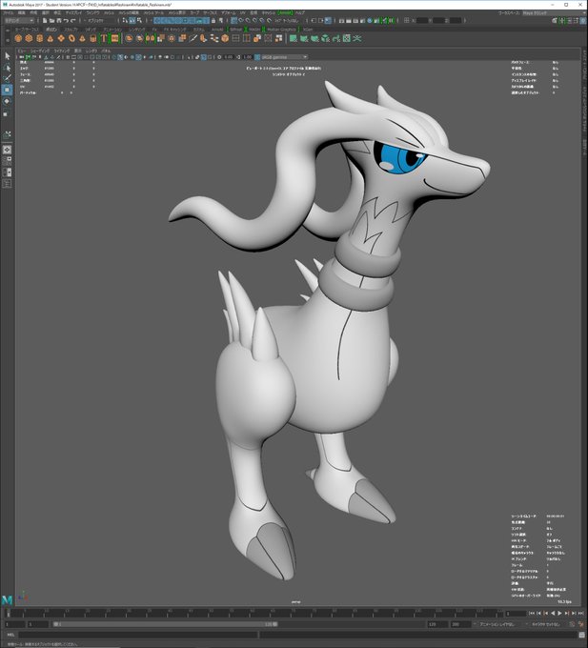Click the New Scene icon

point(45,20)
